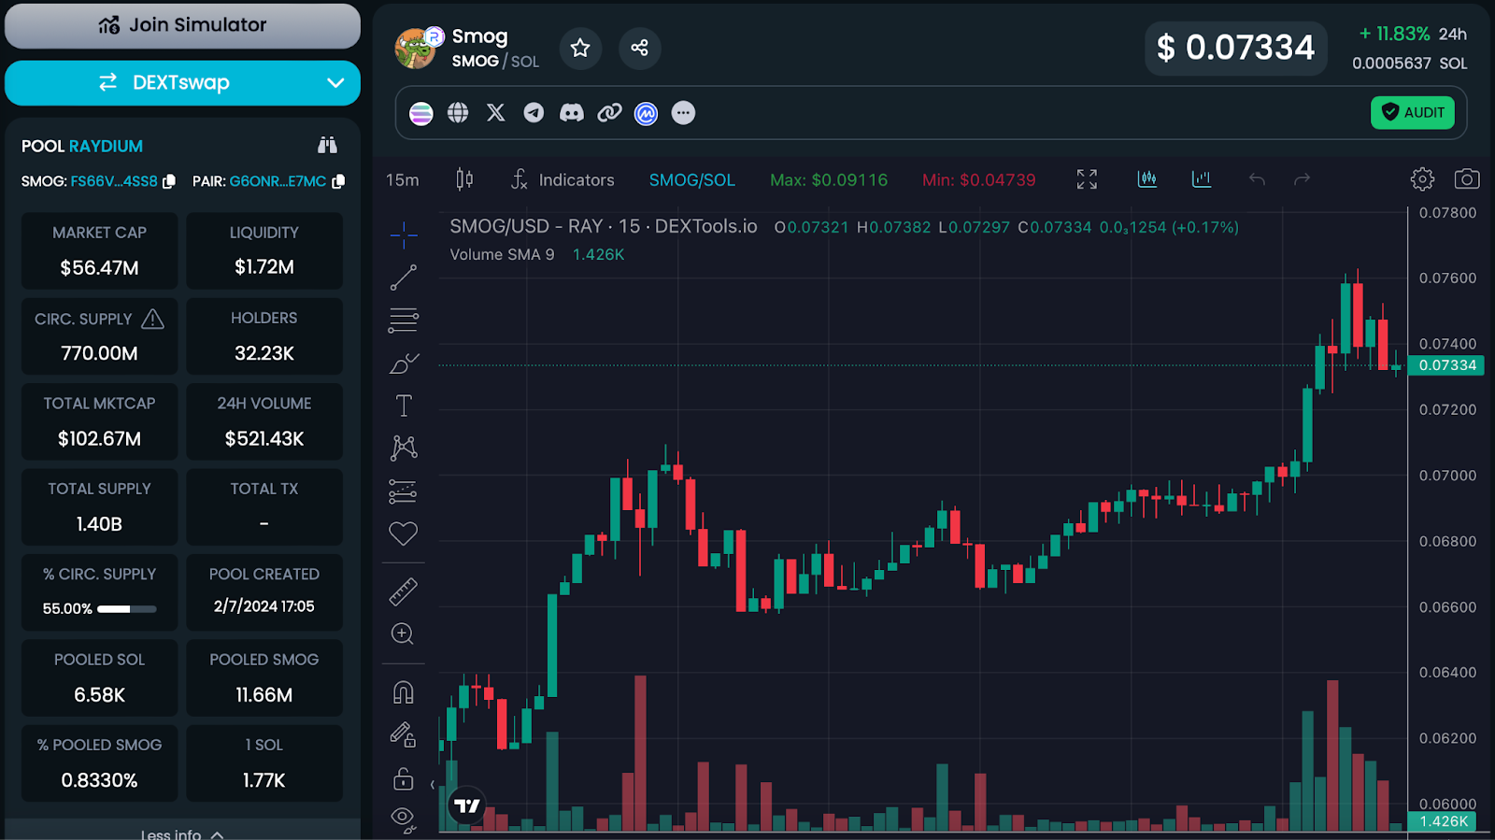Copy the PAIR address
The width and height of the screenshot is (1495, 840).
(338, 181)
